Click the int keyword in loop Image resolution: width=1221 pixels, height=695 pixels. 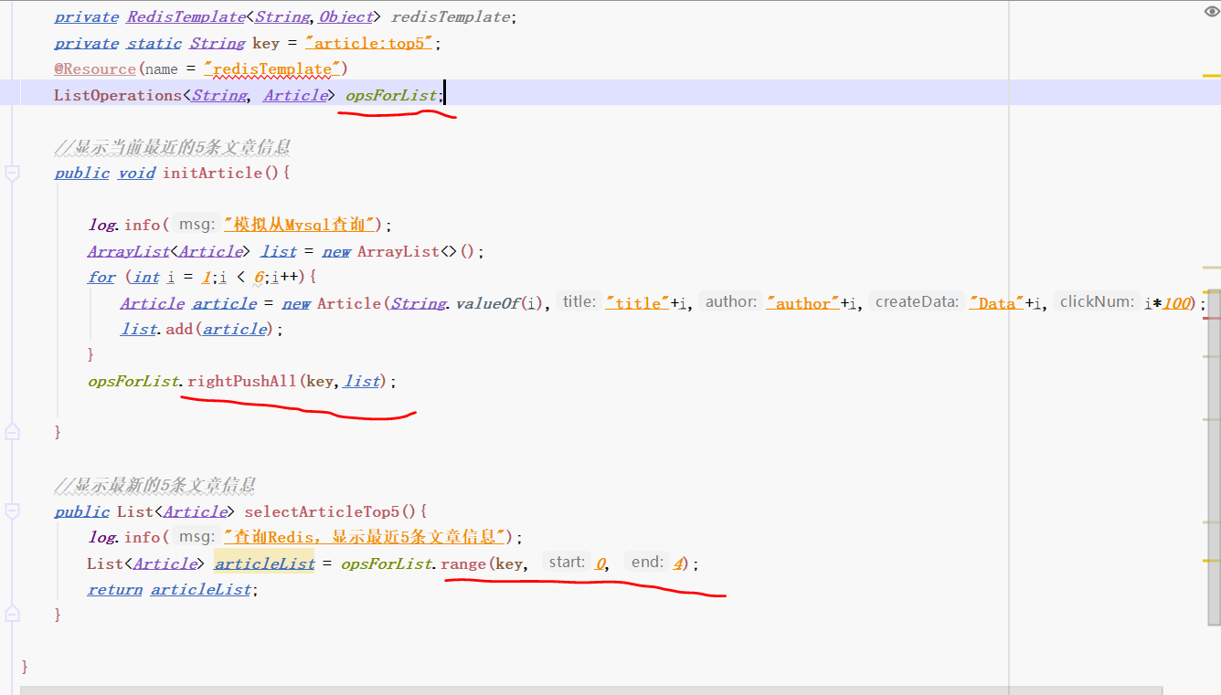[x=145, y=277]
